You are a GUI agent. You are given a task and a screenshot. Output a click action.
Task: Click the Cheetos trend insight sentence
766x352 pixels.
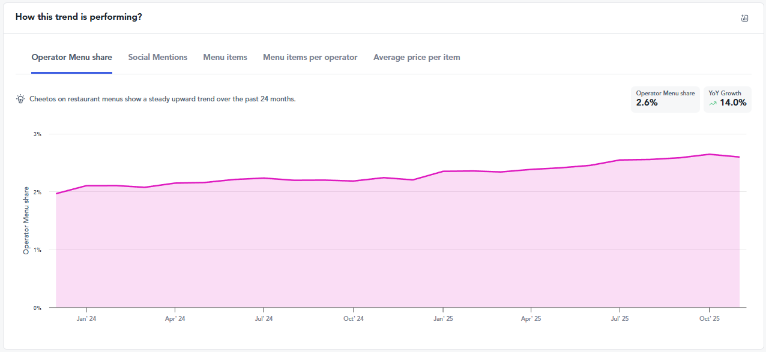pos(163,99)
